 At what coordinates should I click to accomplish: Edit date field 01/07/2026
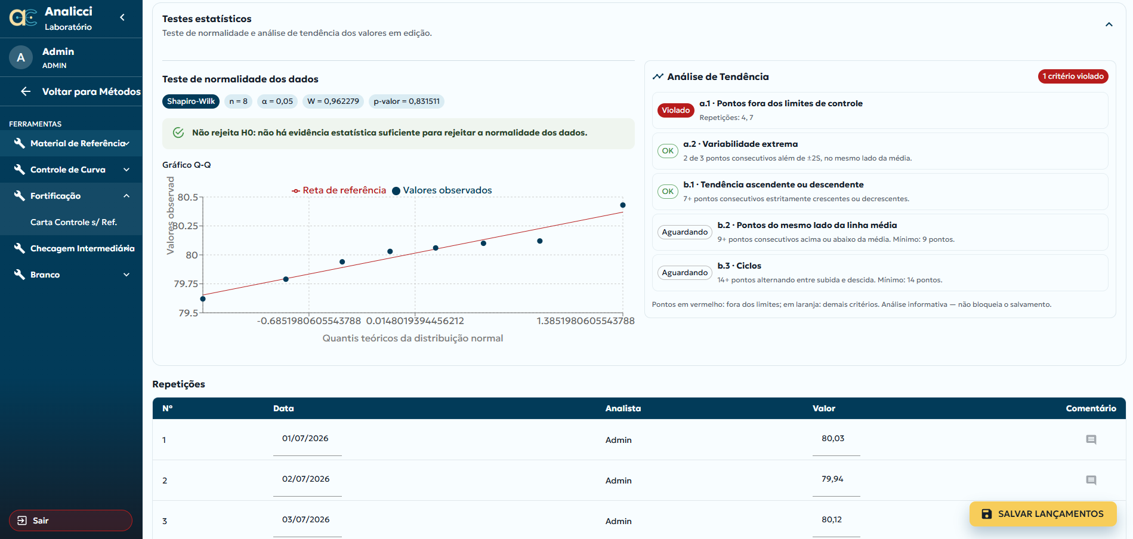tap(307, 439)
